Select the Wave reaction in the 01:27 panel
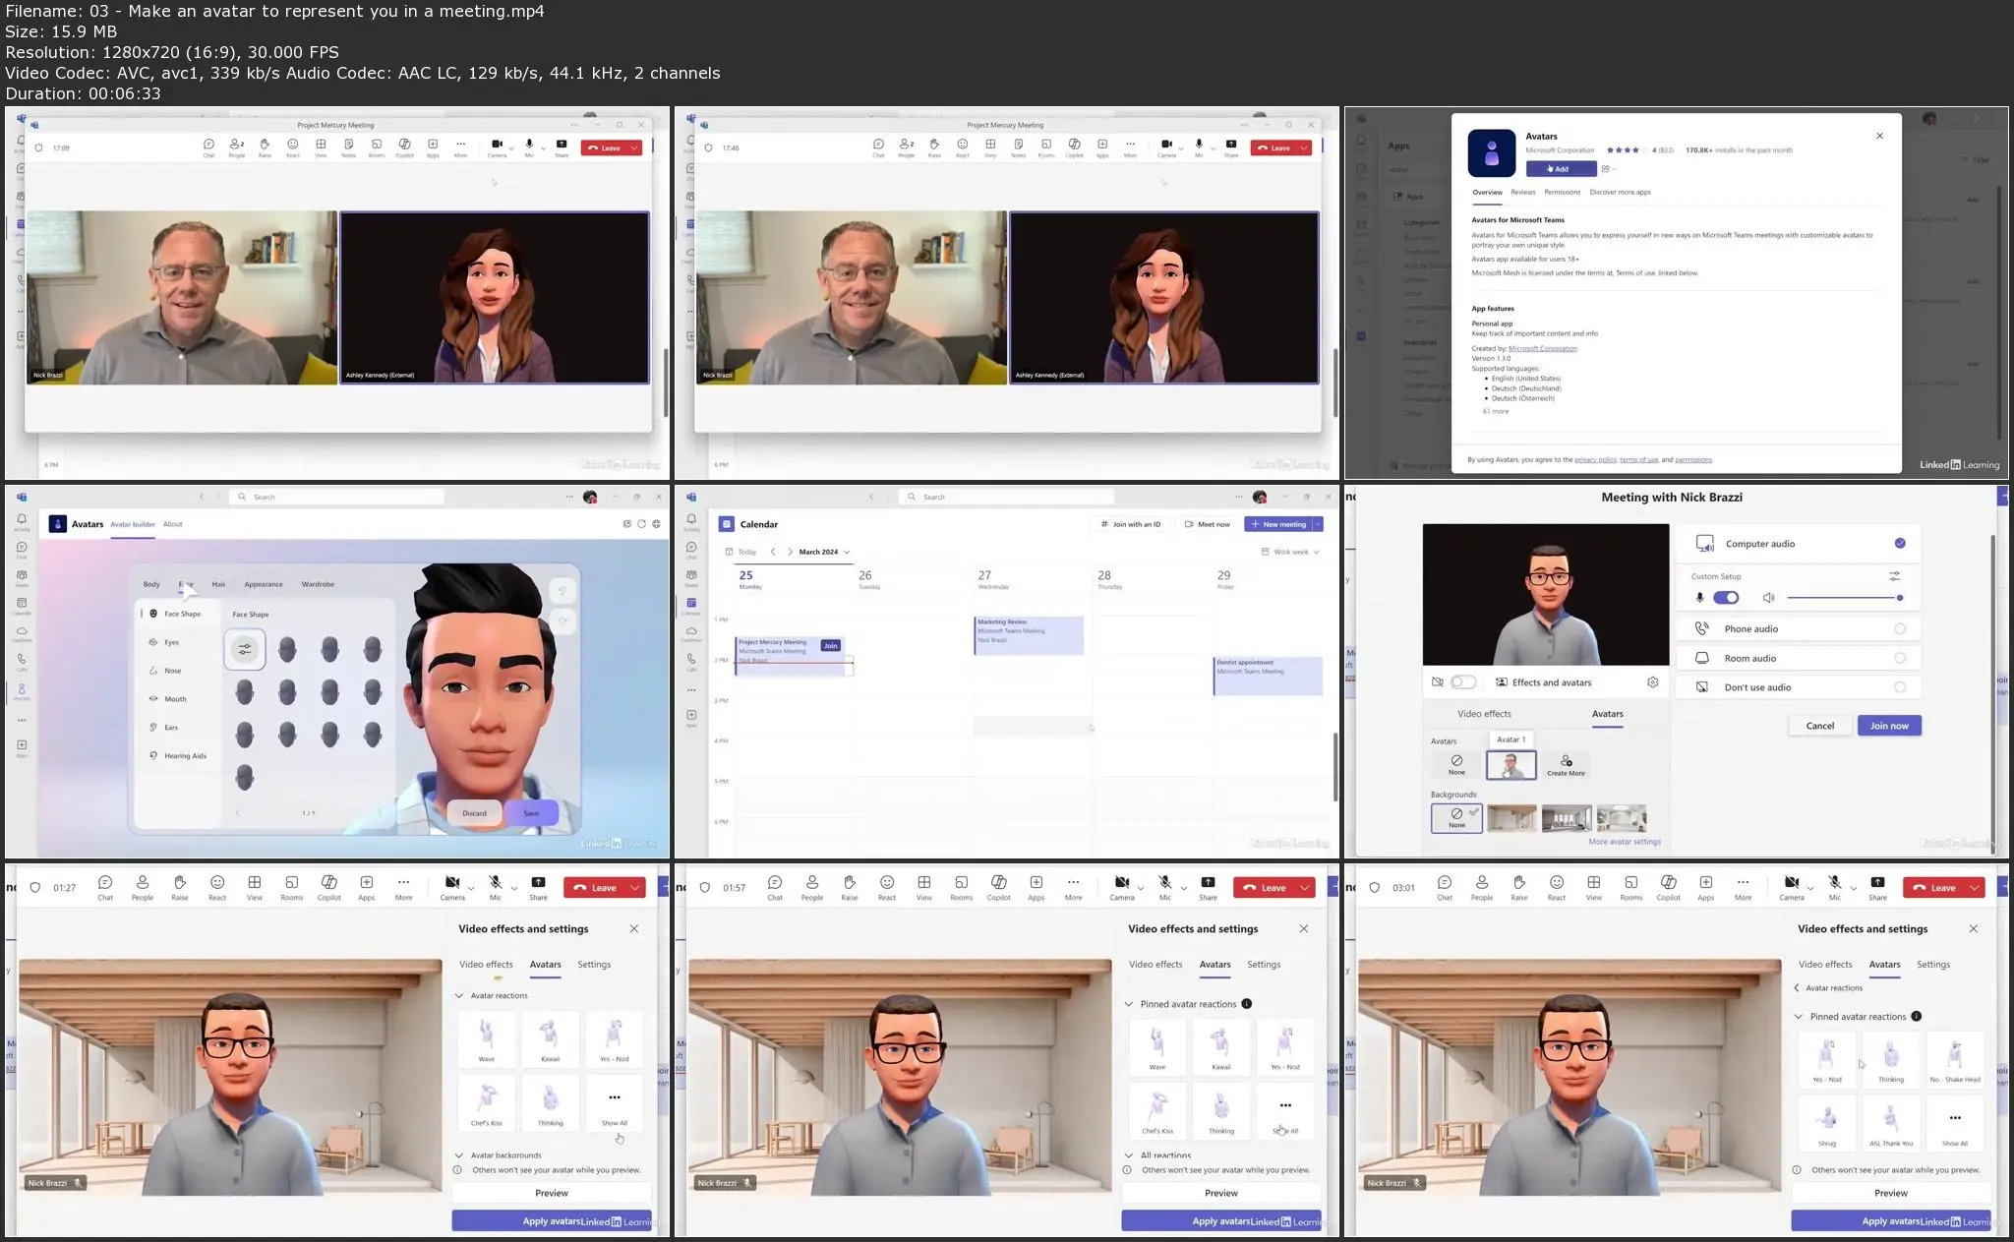The image size is (2014, 1242). click(487, 1039)
